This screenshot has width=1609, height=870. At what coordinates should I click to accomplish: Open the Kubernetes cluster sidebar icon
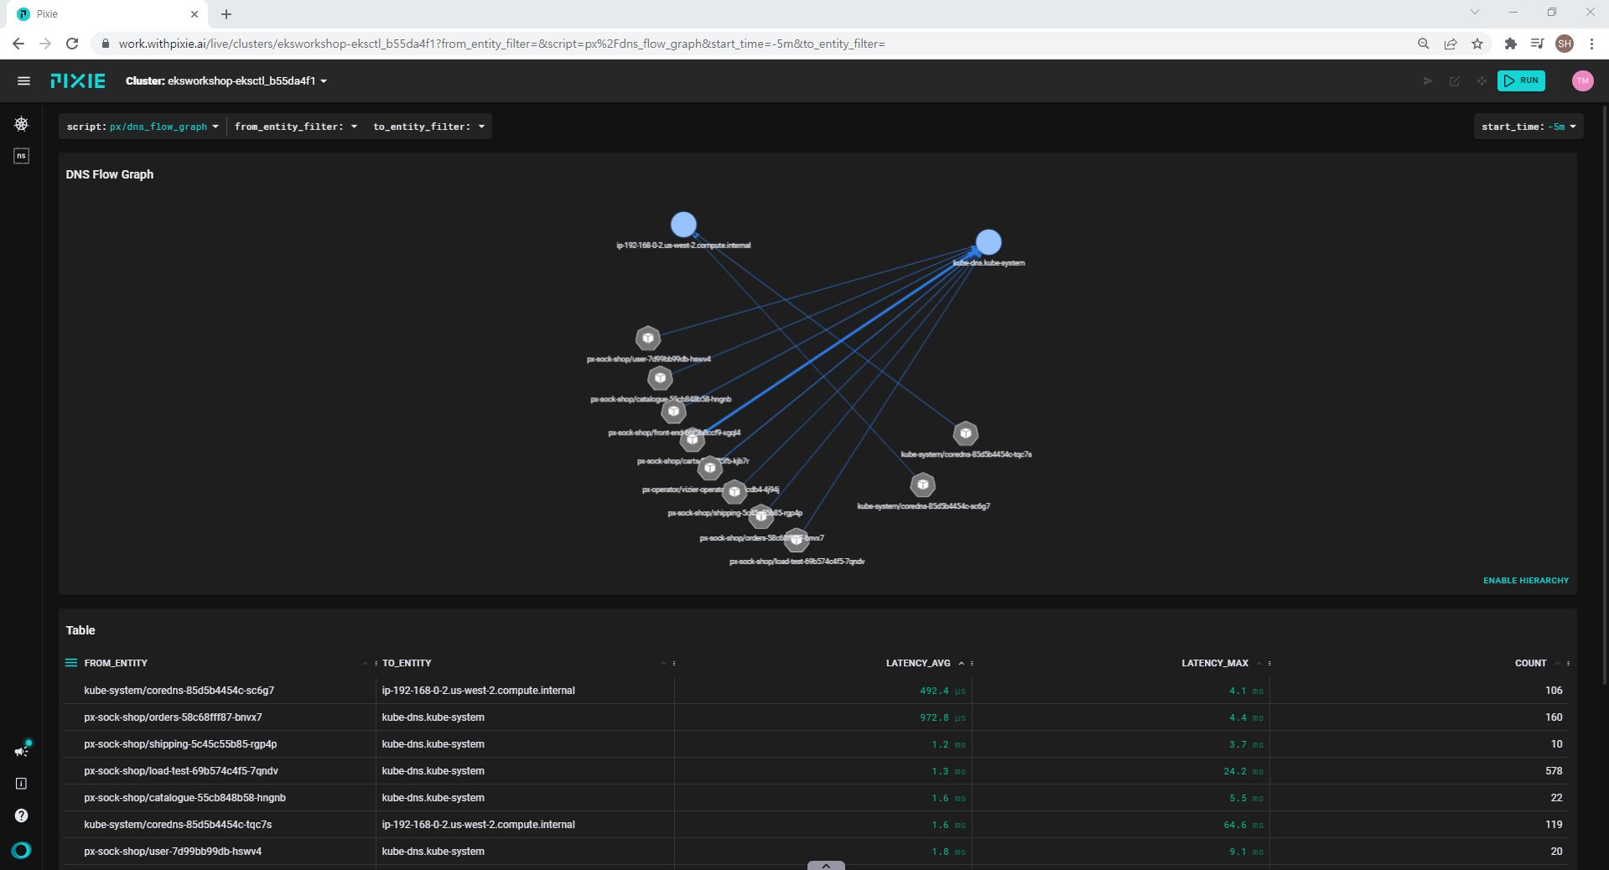(x=22, y=124)
